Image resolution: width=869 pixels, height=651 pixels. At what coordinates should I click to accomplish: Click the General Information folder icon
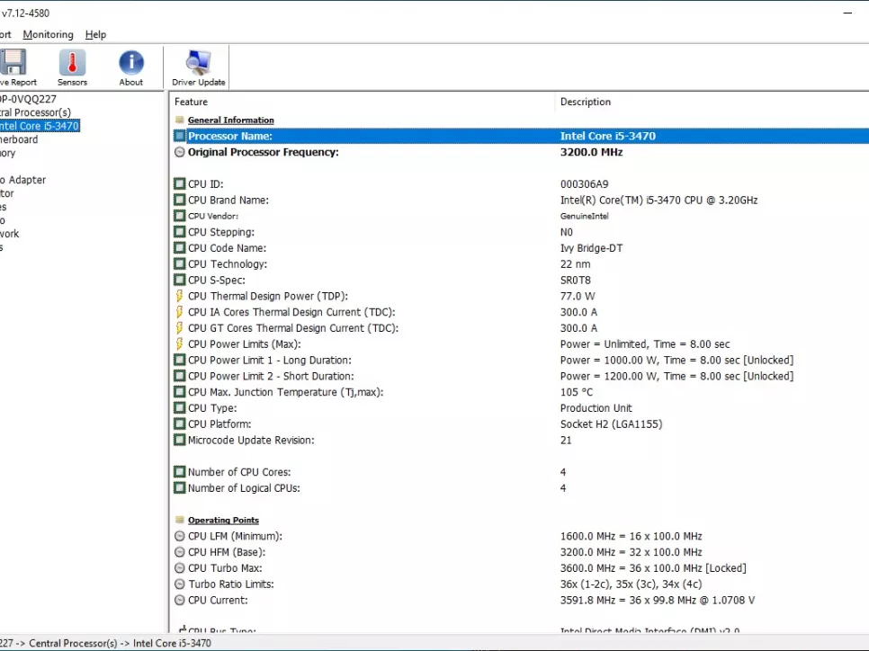click(179, 120)
